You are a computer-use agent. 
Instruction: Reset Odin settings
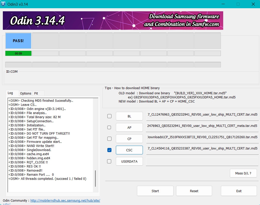click(194, 191)
